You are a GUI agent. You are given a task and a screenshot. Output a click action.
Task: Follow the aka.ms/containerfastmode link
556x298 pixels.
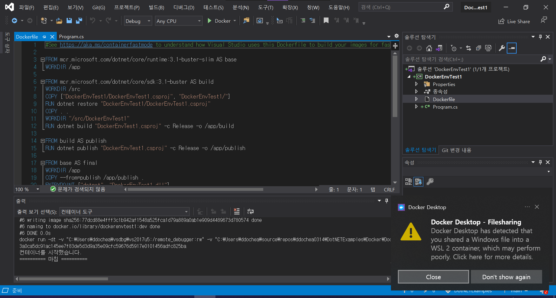point(106,45)
